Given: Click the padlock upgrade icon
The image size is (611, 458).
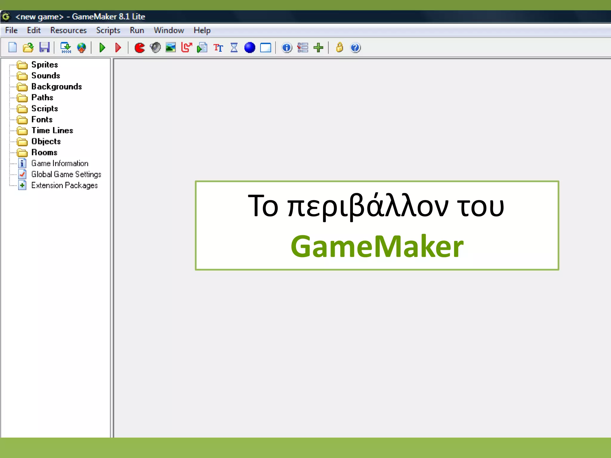Looking at the screenshot, I should (340, 47).
